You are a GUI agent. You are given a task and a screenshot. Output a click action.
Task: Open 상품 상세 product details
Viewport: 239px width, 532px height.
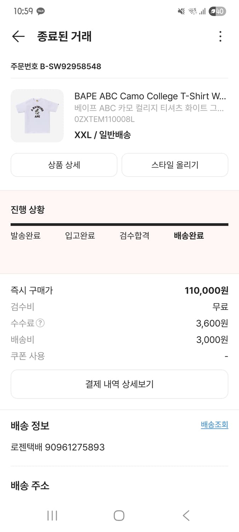pos(64,165)
